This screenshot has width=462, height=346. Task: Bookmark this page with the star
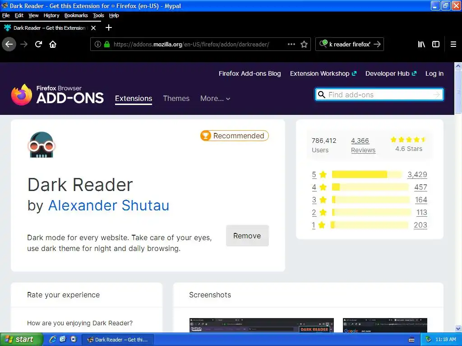[x=304, y=45]
